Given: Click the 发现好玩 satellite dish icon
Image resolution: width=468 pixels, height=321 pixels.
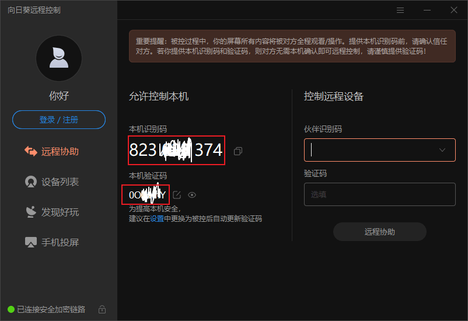Looking at the screenshot, I should coord(31,212).
